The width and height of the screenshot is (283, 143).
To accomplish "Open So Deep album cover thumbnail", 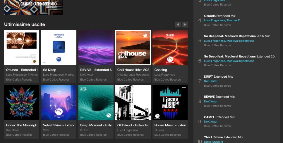I will point(59,48).
